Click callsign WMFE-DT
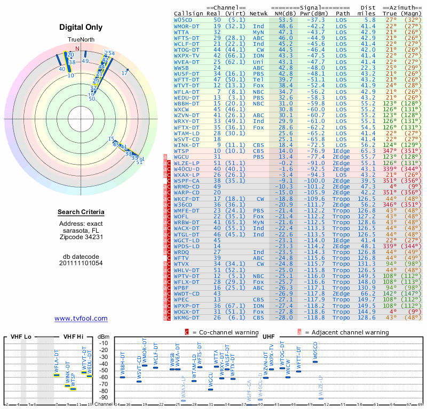The height and width of the screenshot is (409, 427). click(186, 210)
